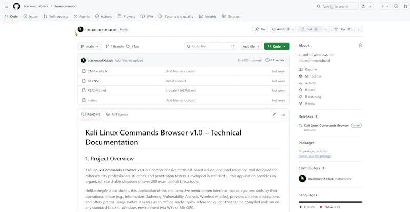
Task: Open the Projects tab
Action: [126, 16]
